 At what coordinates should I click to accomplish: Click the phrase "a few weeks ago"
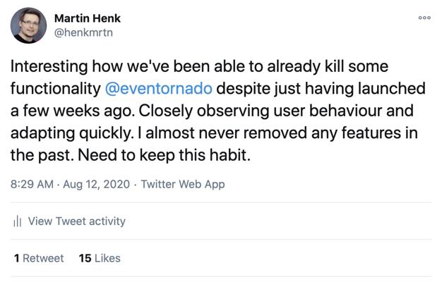pyautogui.click(x=64, y=111)
